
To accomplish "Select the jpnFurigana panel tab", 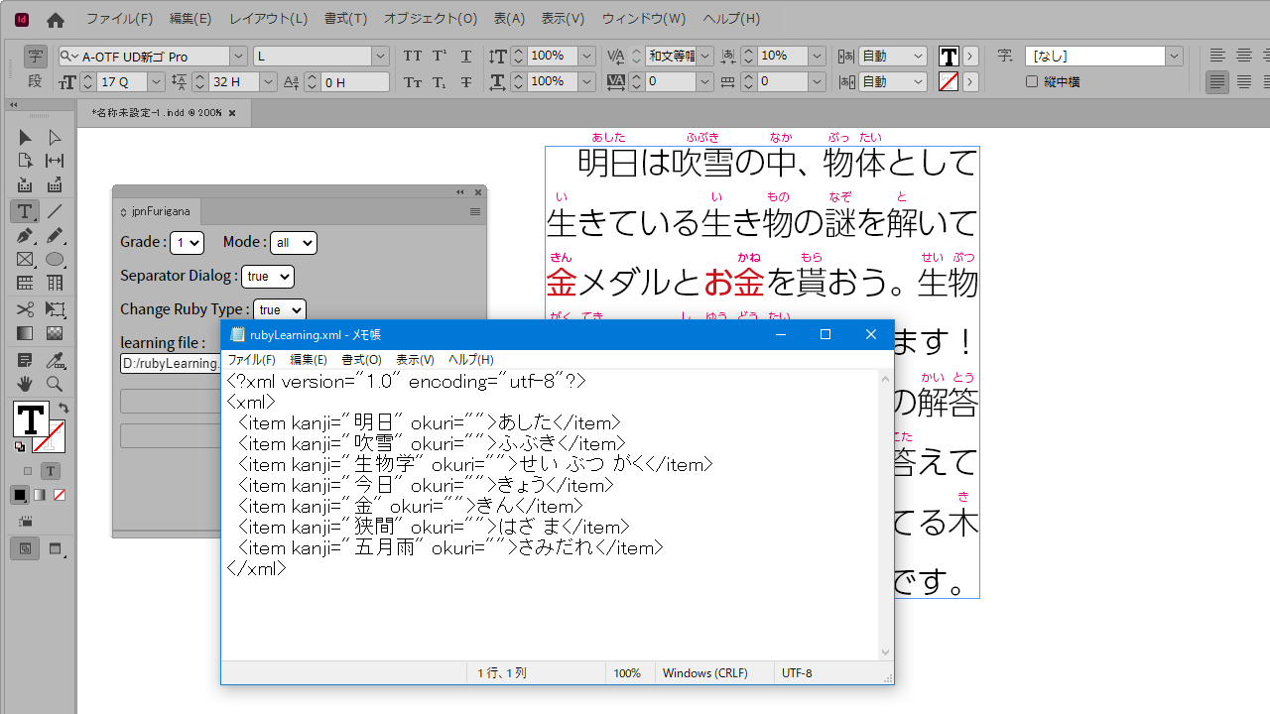I will click(158, 211).
